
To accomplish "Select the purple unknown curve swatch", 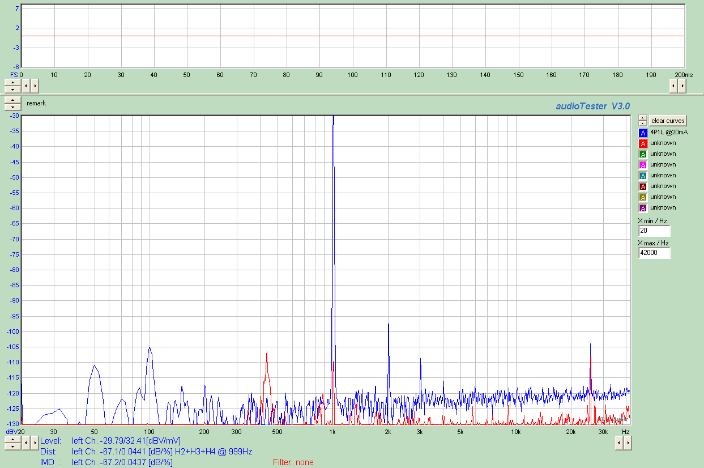I will click(643, 208).
